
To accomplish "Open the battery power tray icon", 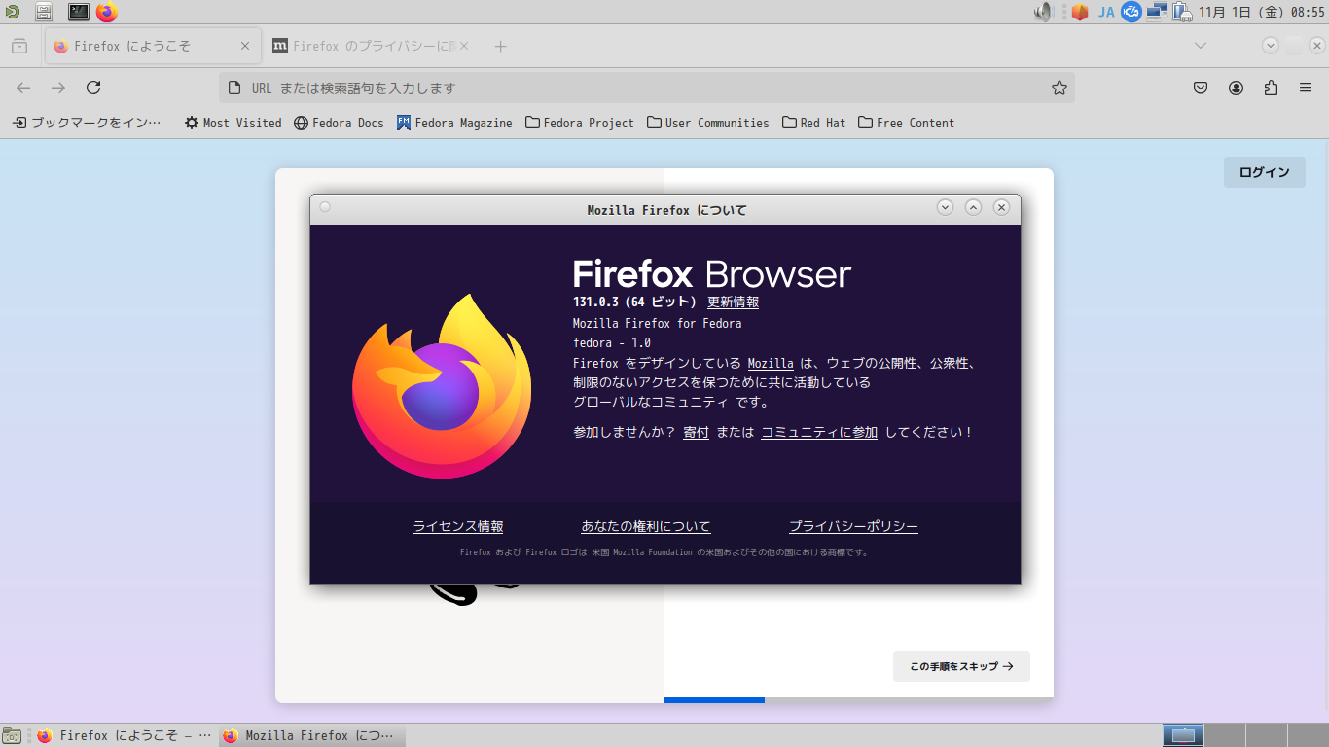I will pyautogui.click(x=1182, y=12).
